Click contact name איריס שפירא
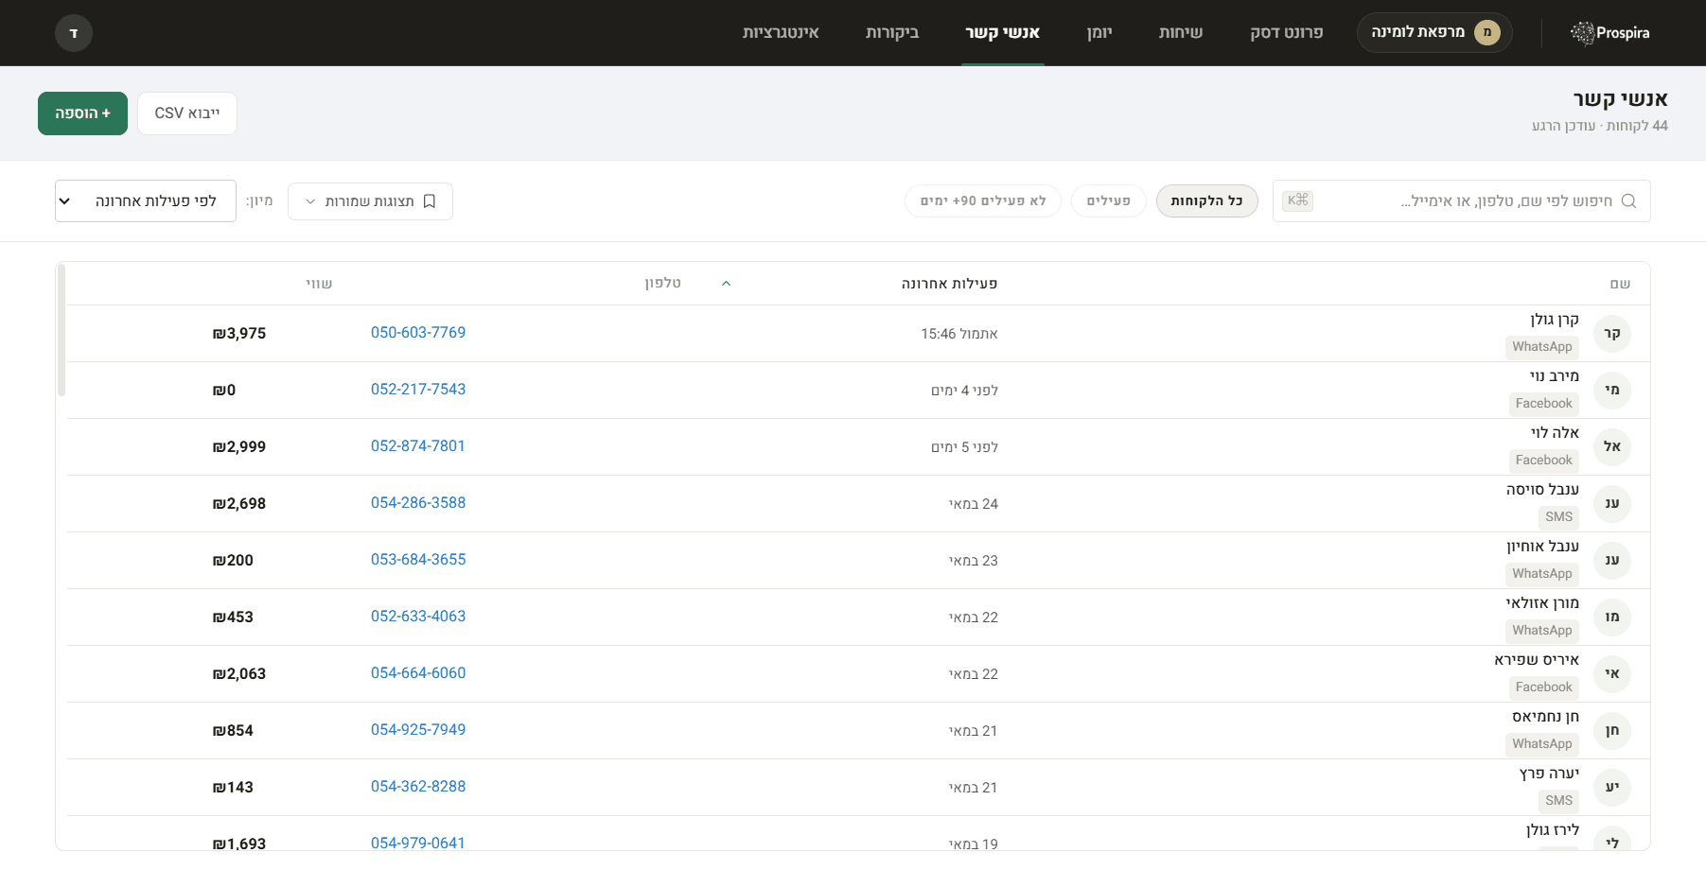This screenshot has width=1706, height=870. [1537, 660]
